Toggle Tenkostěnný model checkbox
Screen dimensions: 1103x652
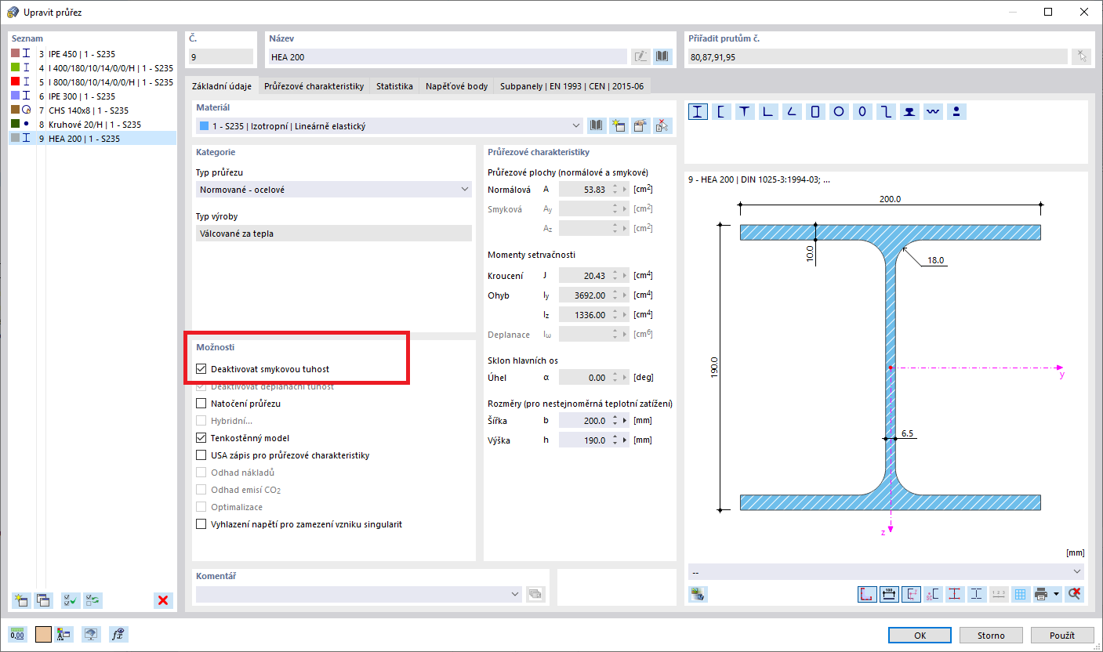pyautogui.click(x=201, y=438)
